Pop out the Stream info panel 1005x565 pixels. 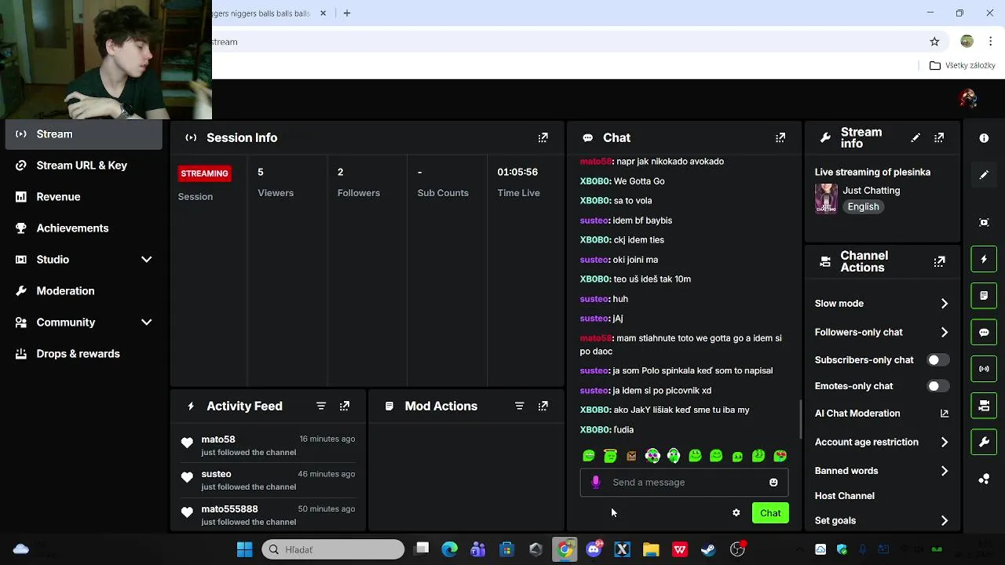[939, 138]
